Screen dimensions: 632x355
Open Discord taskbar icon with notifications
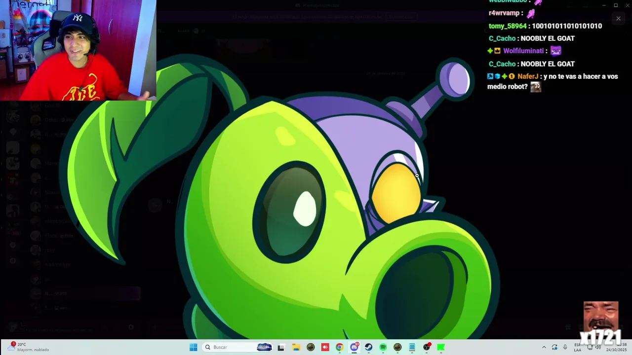pos(354,347)
